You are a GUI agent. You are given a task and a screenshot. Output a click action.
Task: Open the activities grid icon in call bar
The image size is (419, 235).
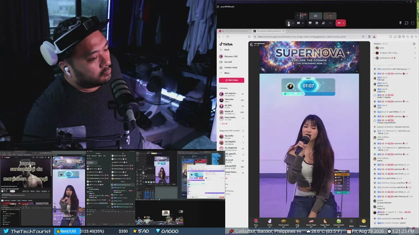[x=317, y=23]
